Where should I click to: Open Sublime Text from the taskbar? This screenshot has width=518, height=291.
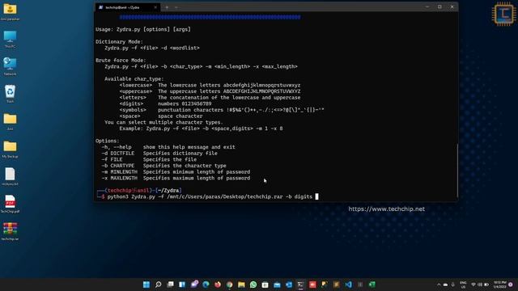pyautogui.click(x=337, y=285)
